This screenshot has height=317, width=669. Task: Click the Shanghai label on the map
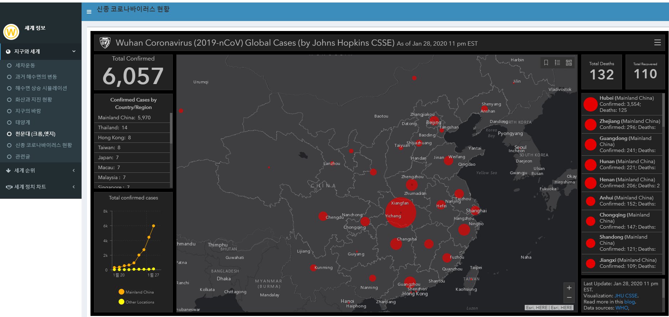tap(476, 211)
